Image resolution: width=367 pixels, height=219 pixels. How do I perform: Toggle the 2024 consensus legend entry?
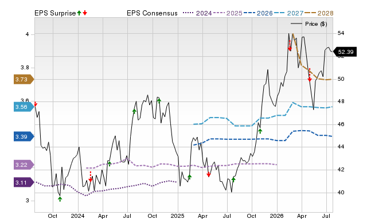pos(197,13)
